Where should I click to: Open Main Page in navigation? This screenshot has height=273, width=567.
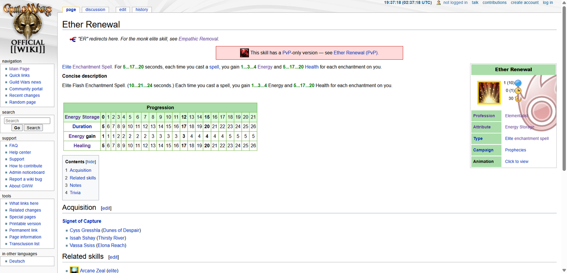(19, 69)
